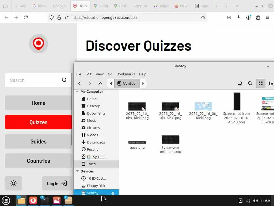Bookmark this page with the star icon
Image resolution: width=274 pixels, height=206 pixels.
click(203, 17)
